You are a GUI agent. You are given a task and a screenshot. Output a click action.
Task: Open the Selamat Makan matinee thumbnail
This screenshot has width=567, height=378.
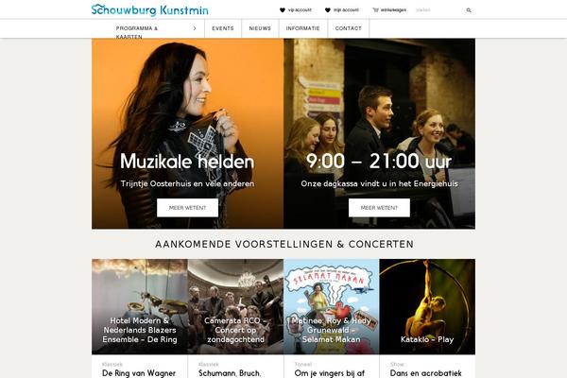[x=332, y=306]
